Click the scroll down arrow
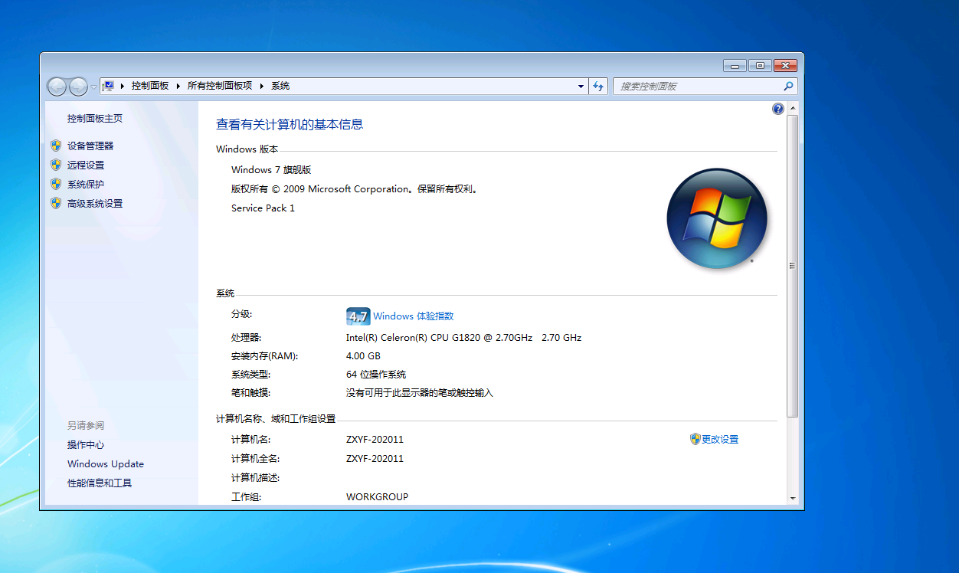This screenshot has width=959, height=573. pos(793,498)
